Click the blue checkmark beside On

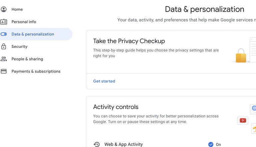tap(211, 144)
